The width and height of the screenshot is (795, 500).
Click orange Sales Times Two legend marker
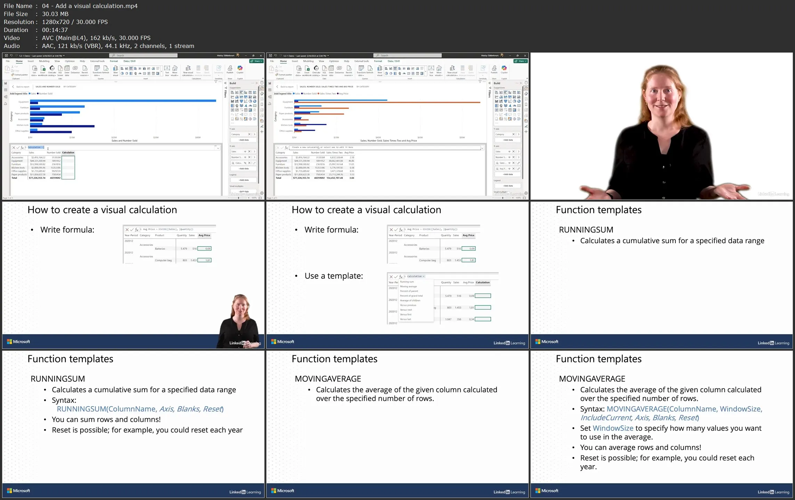[318, 94]
